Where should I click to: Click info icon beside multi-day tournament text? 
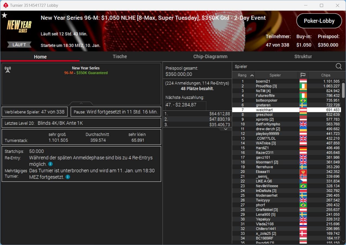(x=68, y=177)
